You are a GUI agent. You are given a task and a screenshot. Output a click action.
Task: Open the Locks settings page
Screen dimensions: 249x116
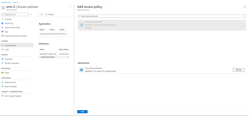pyautogui.click(x=5, y=50)
